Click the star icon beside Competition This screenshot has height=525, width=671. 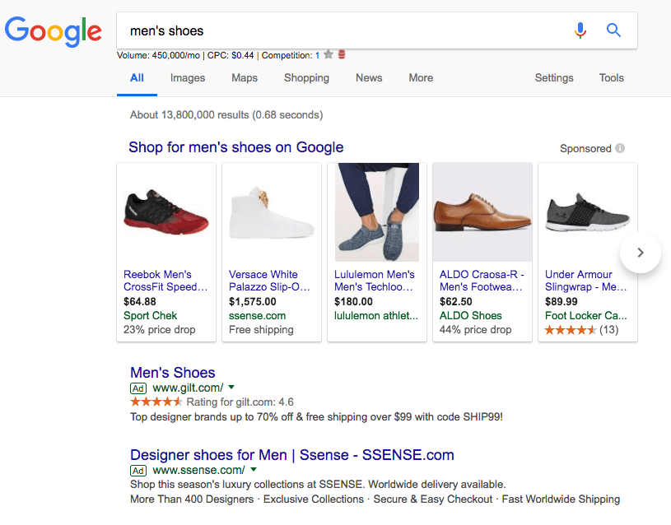click(x=329, y=55)
